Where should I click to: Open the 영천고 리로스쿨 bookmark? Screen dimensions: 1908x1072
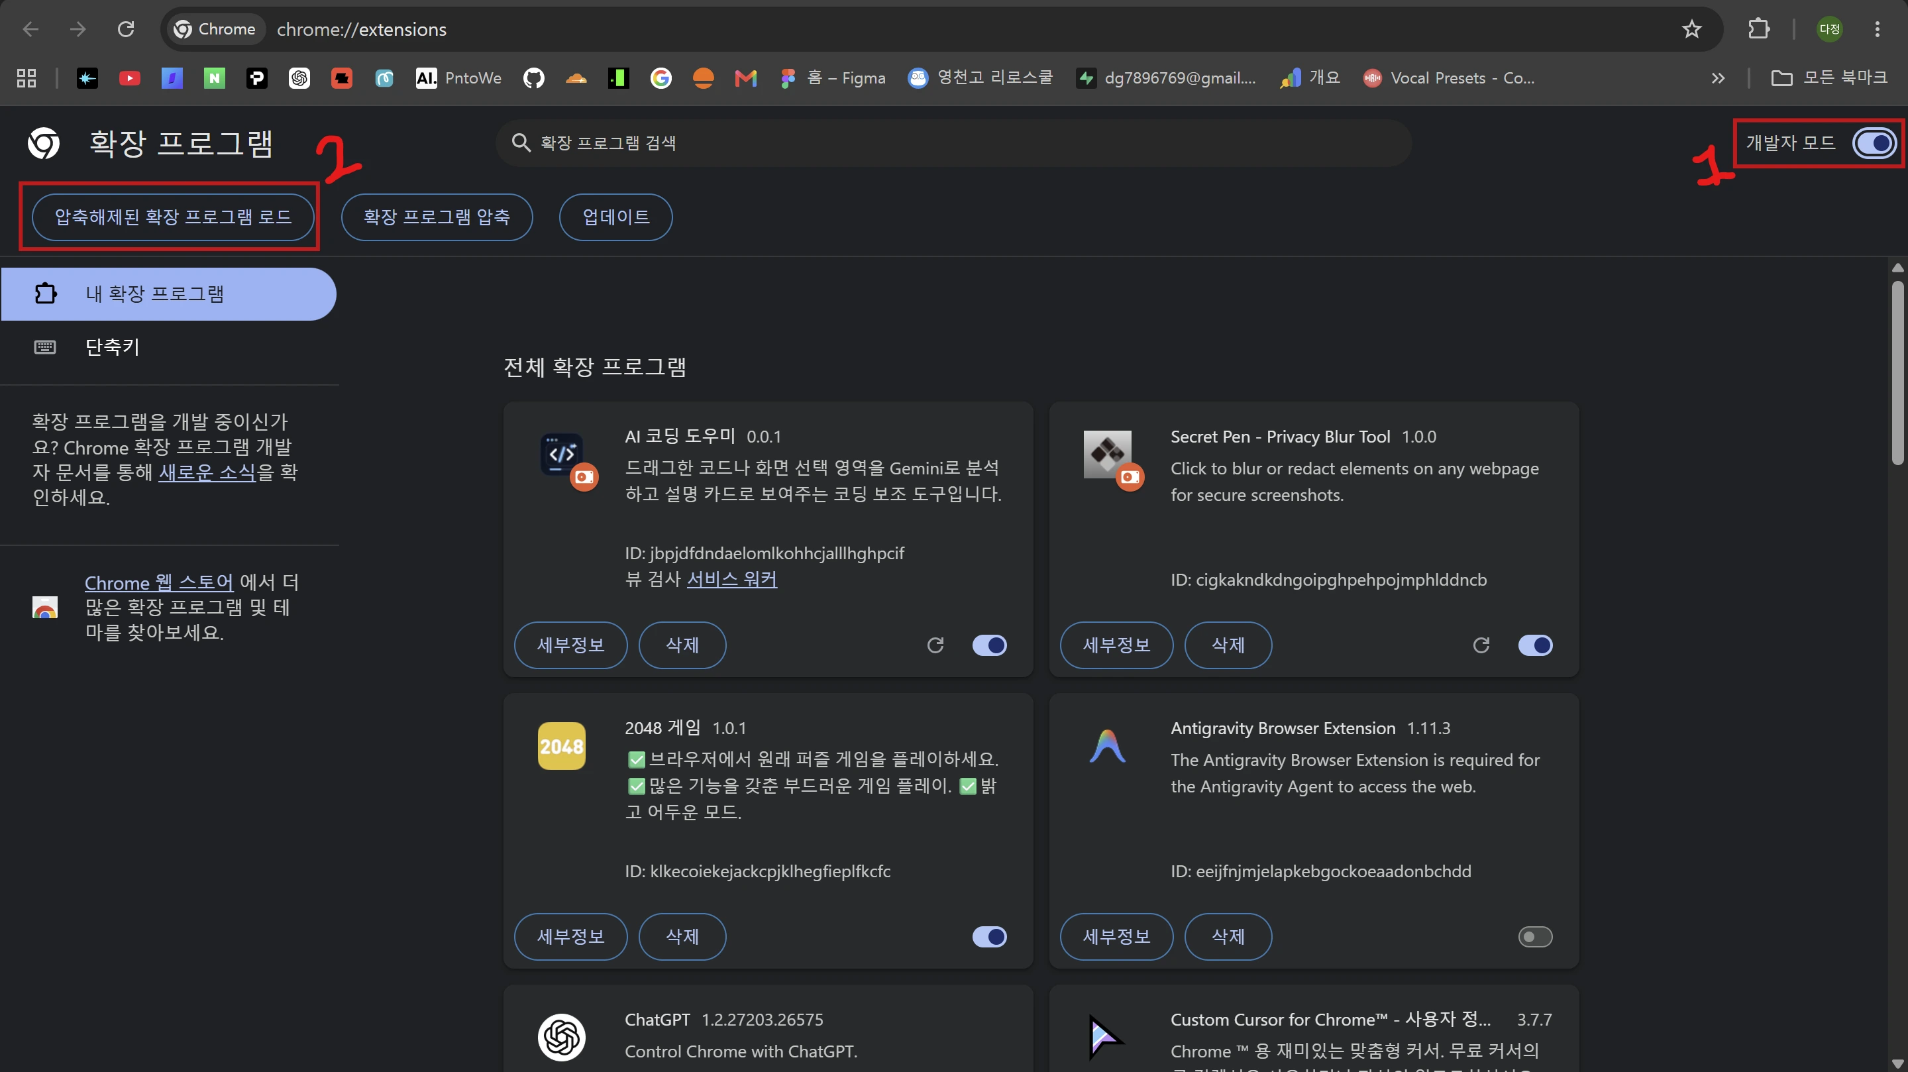click(980, 78)
